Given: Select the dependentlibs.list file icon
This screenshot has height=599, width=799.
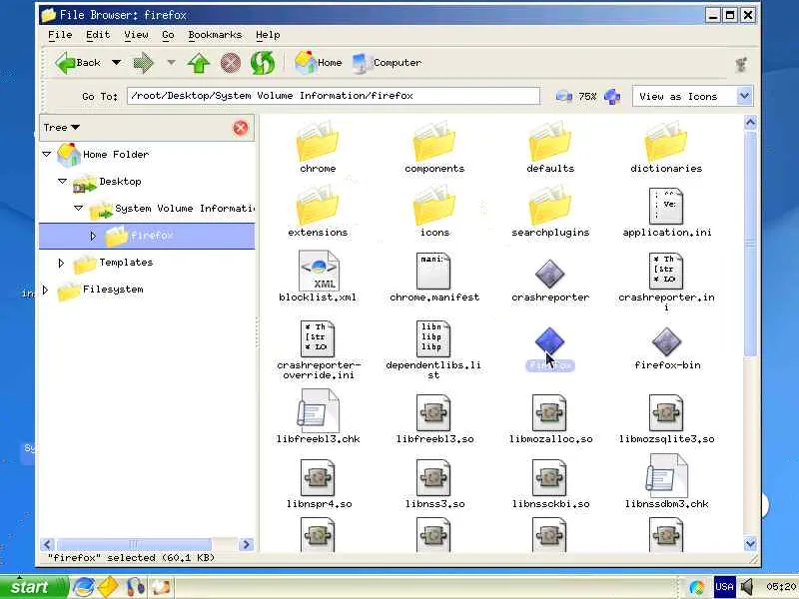Looking at the screenshot, I should (433, 338).
